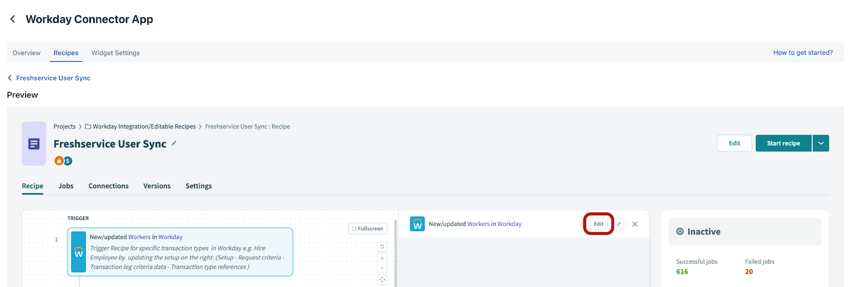Click the TRIGGER label above step
The height and width of the screenshot is (287, 851).
[x=78, y=218]
